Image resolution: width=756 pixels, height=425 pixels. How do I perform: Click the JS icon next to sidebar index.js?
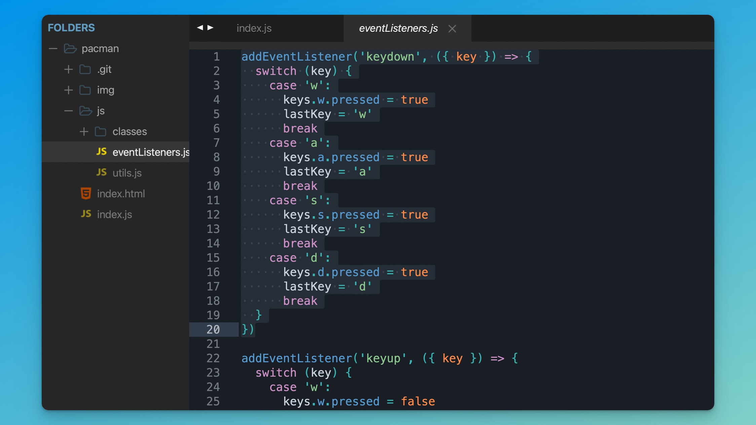point(86,214)
